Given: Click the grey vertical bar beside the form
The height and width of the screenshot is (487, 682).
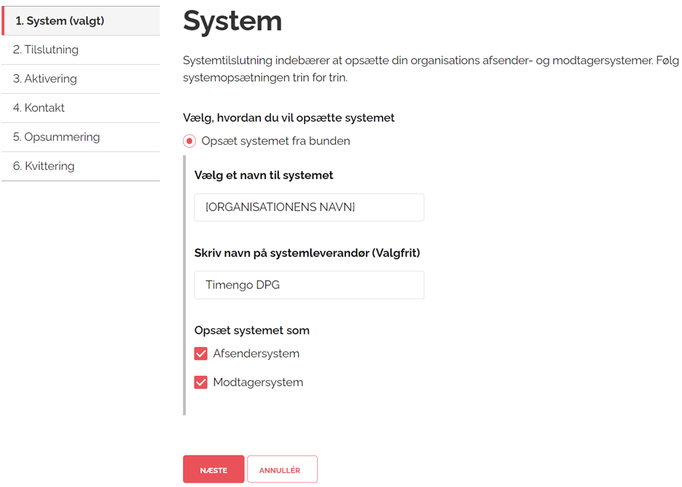Looking at the screenshot, I should coord(184,285).
